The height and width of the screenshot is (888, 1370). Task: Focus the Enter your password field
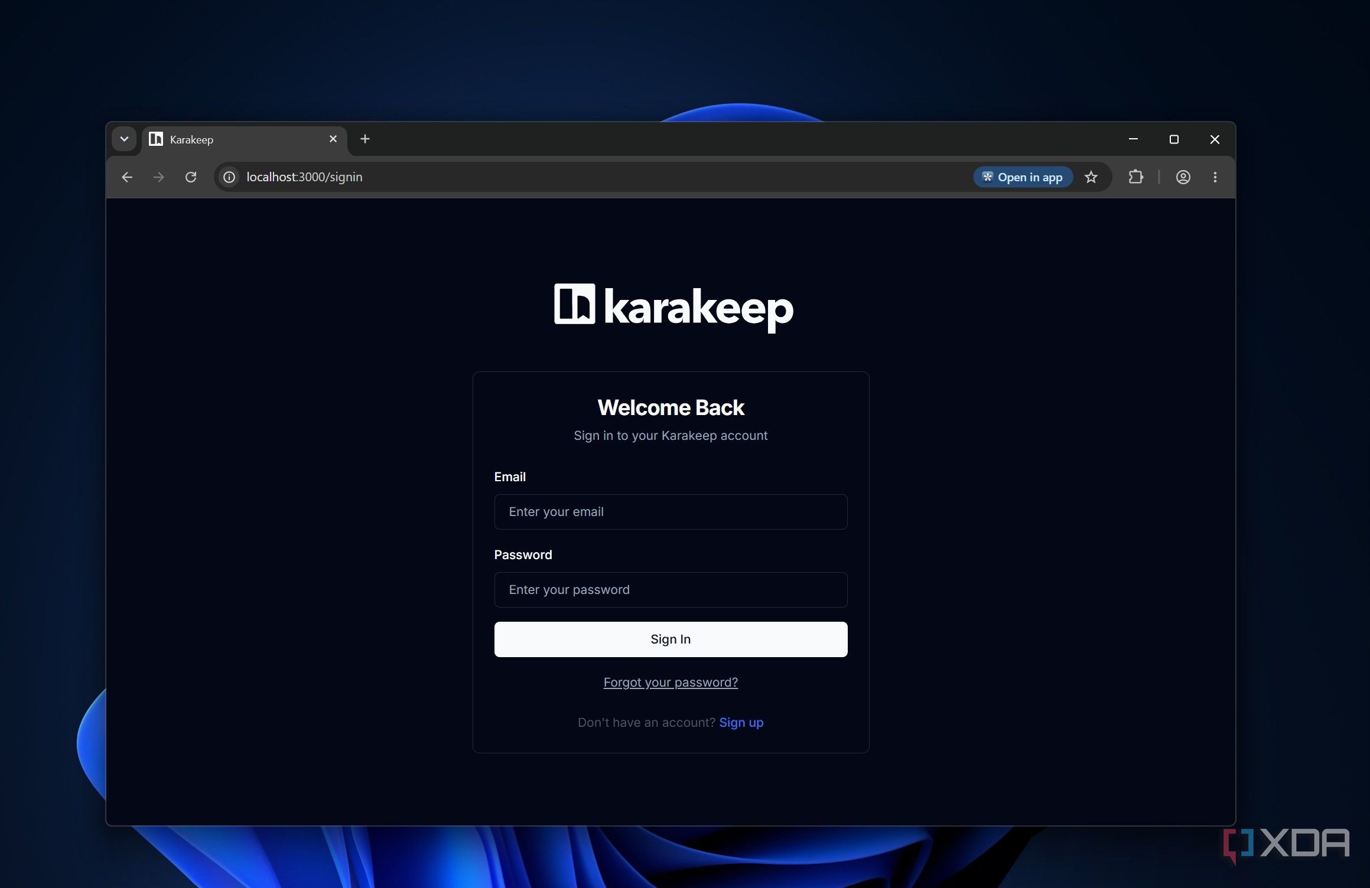[x=671, y=590]
